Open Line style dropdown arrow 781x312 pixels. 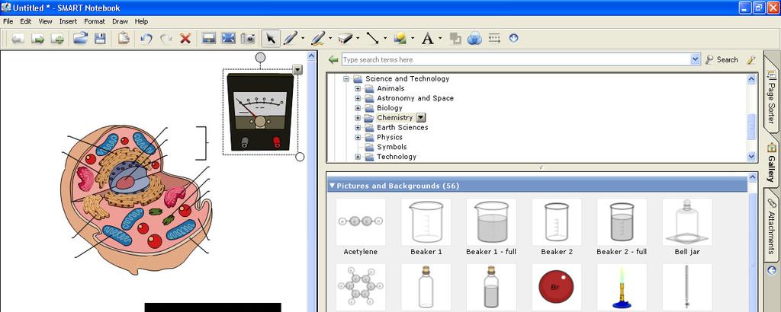tap(384, 38)
